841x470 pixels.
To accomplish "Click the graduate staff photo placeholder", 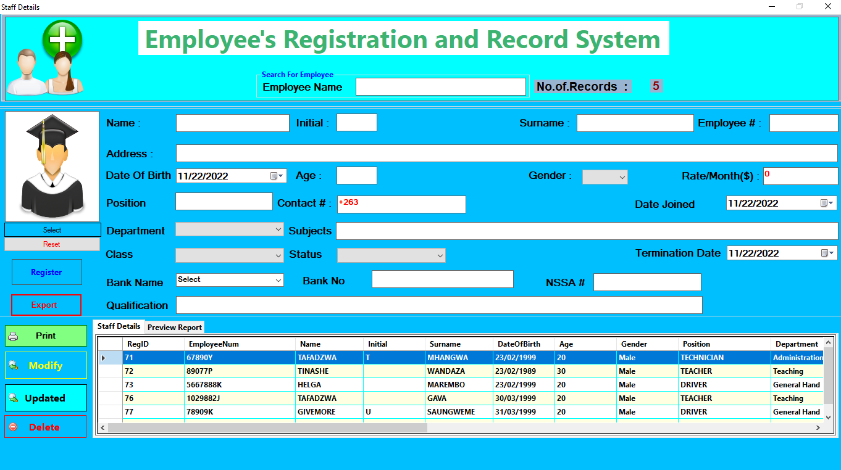I will click(x=52, y=166).
